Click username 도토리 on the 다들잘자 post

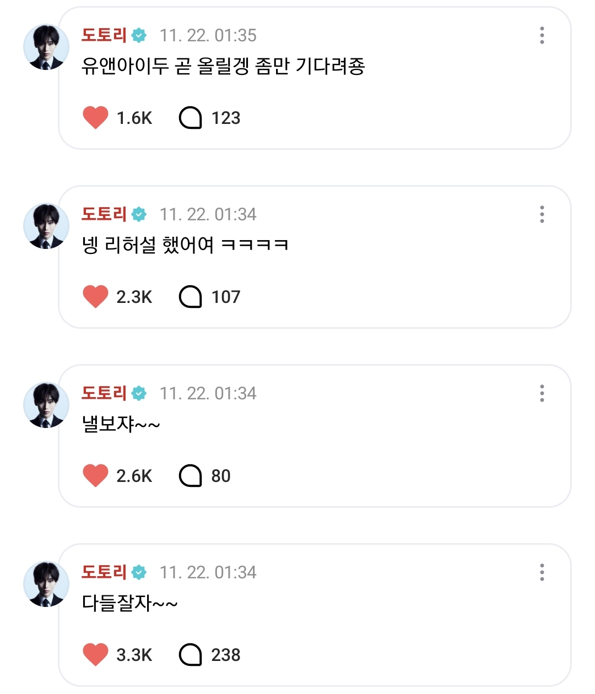[104, 572]
